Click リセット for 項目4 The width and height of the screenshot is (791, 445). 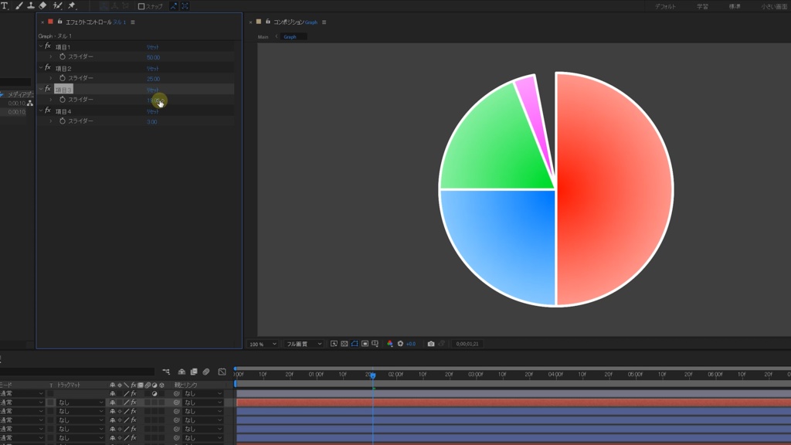tap(152, 111)
